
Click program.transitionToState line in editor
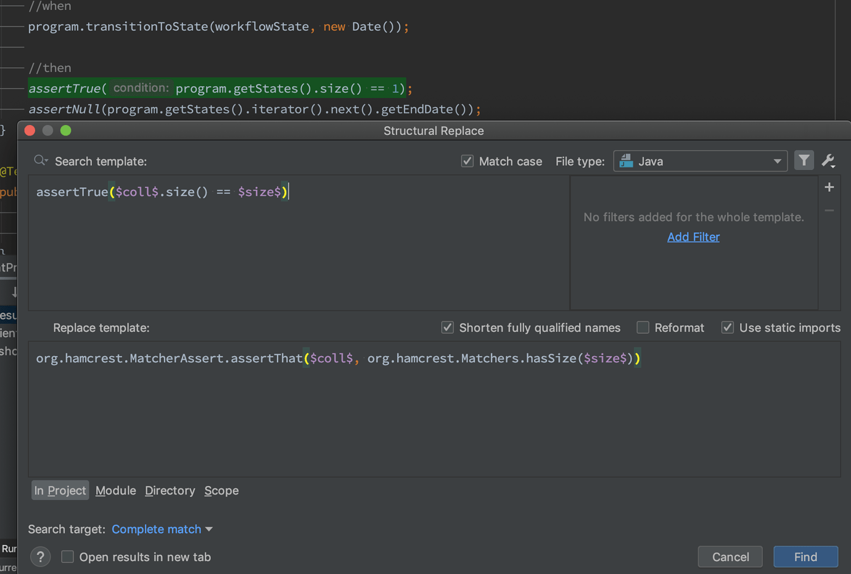[x=218, y=27]
